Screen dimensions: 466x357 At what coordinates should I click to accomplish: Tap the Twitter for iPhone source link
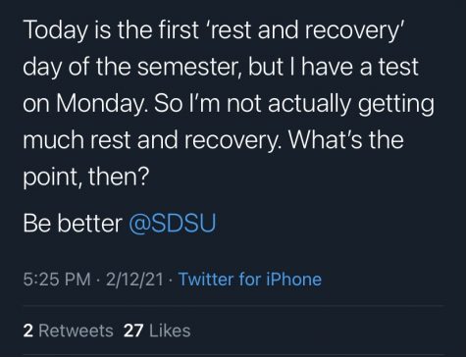click(250, 280)
